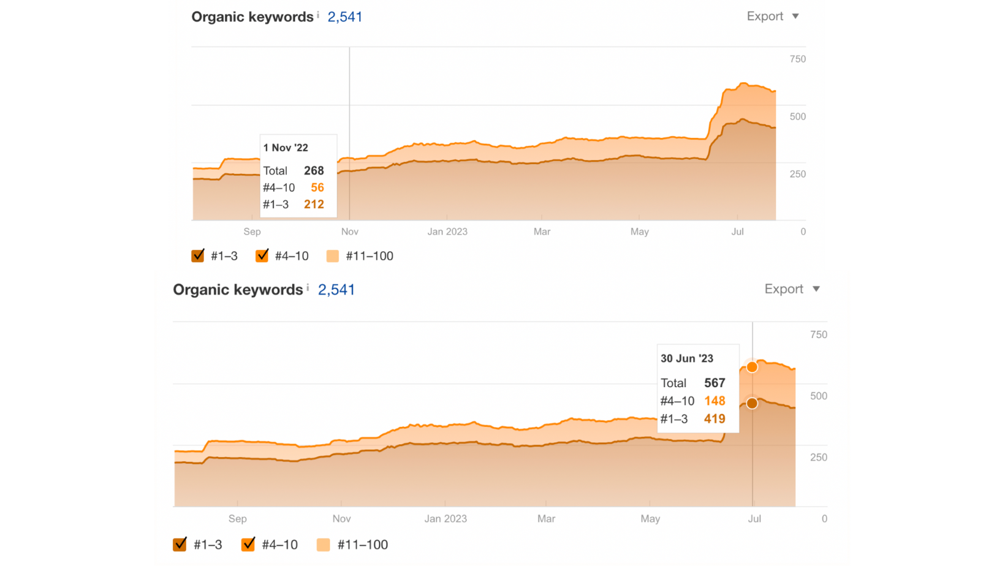Uncheck #1–3 in lower chart legend
Screen dimensions: 1005x566
point(180,545)
